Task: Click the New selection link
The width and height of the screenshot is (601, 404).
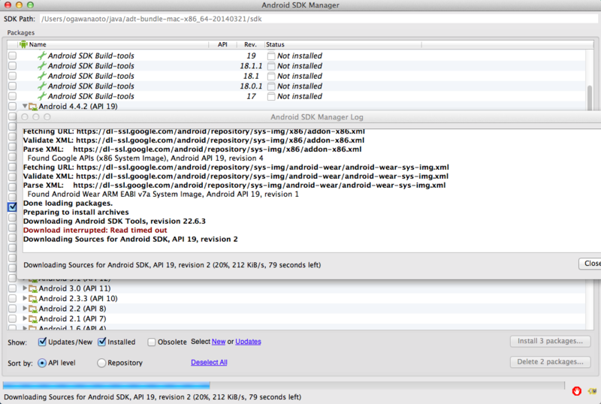Action: point(219,342)
